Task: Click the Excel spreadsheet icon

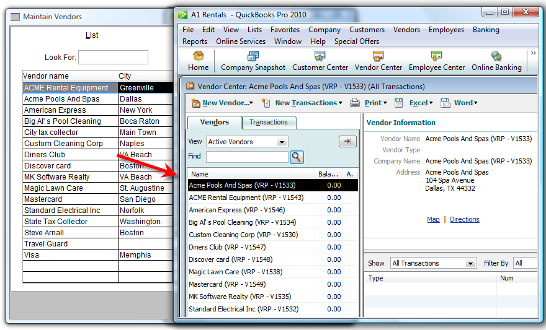Action: point(399,103)
